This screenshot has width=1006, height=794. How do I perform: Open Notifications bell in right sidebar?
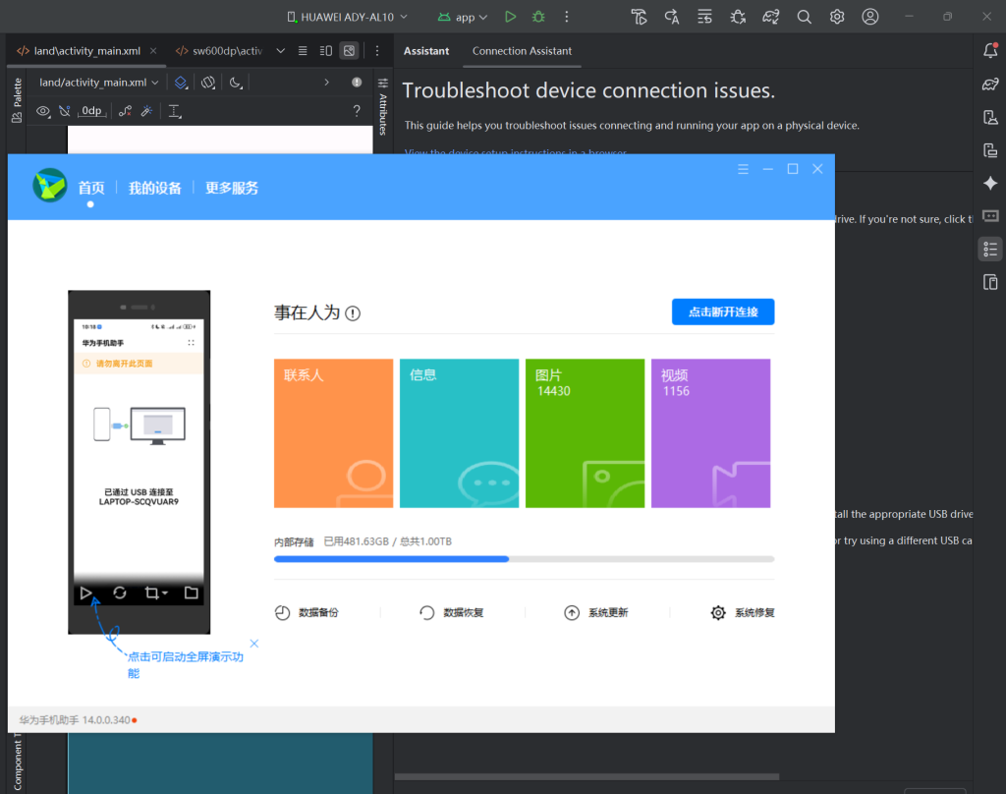pos(990,51)
